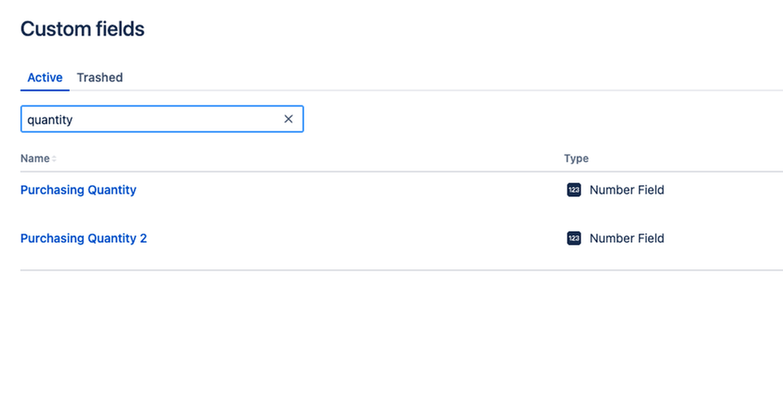Focus the search field containing quantity
The height and width of the screenshot is (396, 783).
(162, 119)
